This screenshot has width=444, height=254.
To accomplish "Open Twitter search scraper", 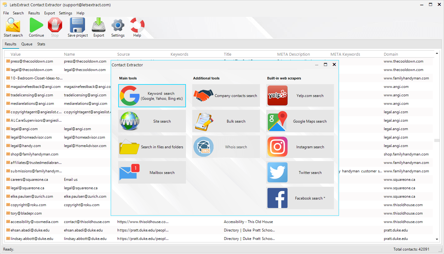I will [300, 173].
